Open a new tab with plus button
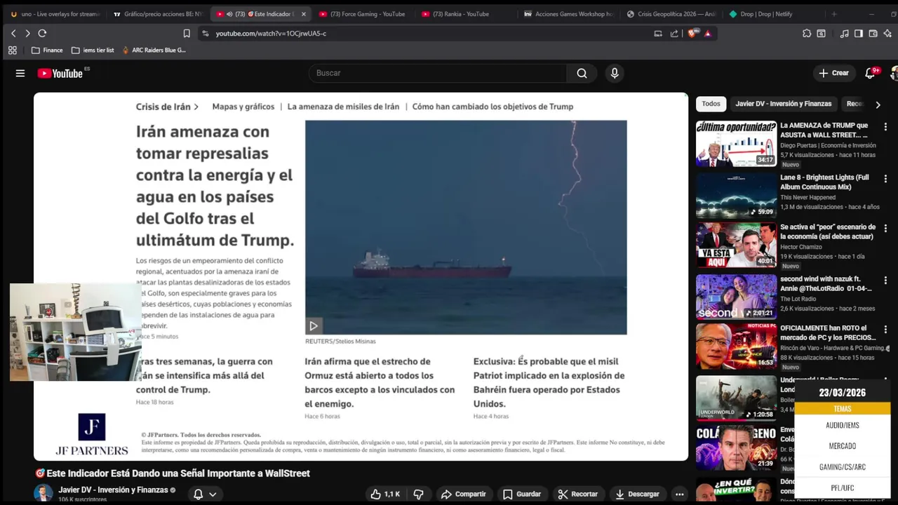This screenshot has height=505, width=898. click(x=834, y=14)
